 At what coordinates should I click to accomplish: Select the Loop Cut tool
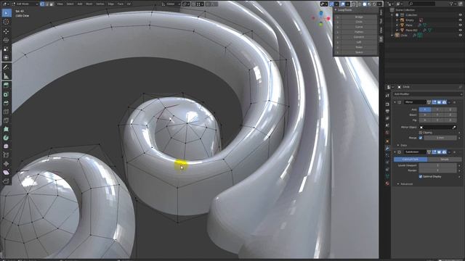point(7,112)
